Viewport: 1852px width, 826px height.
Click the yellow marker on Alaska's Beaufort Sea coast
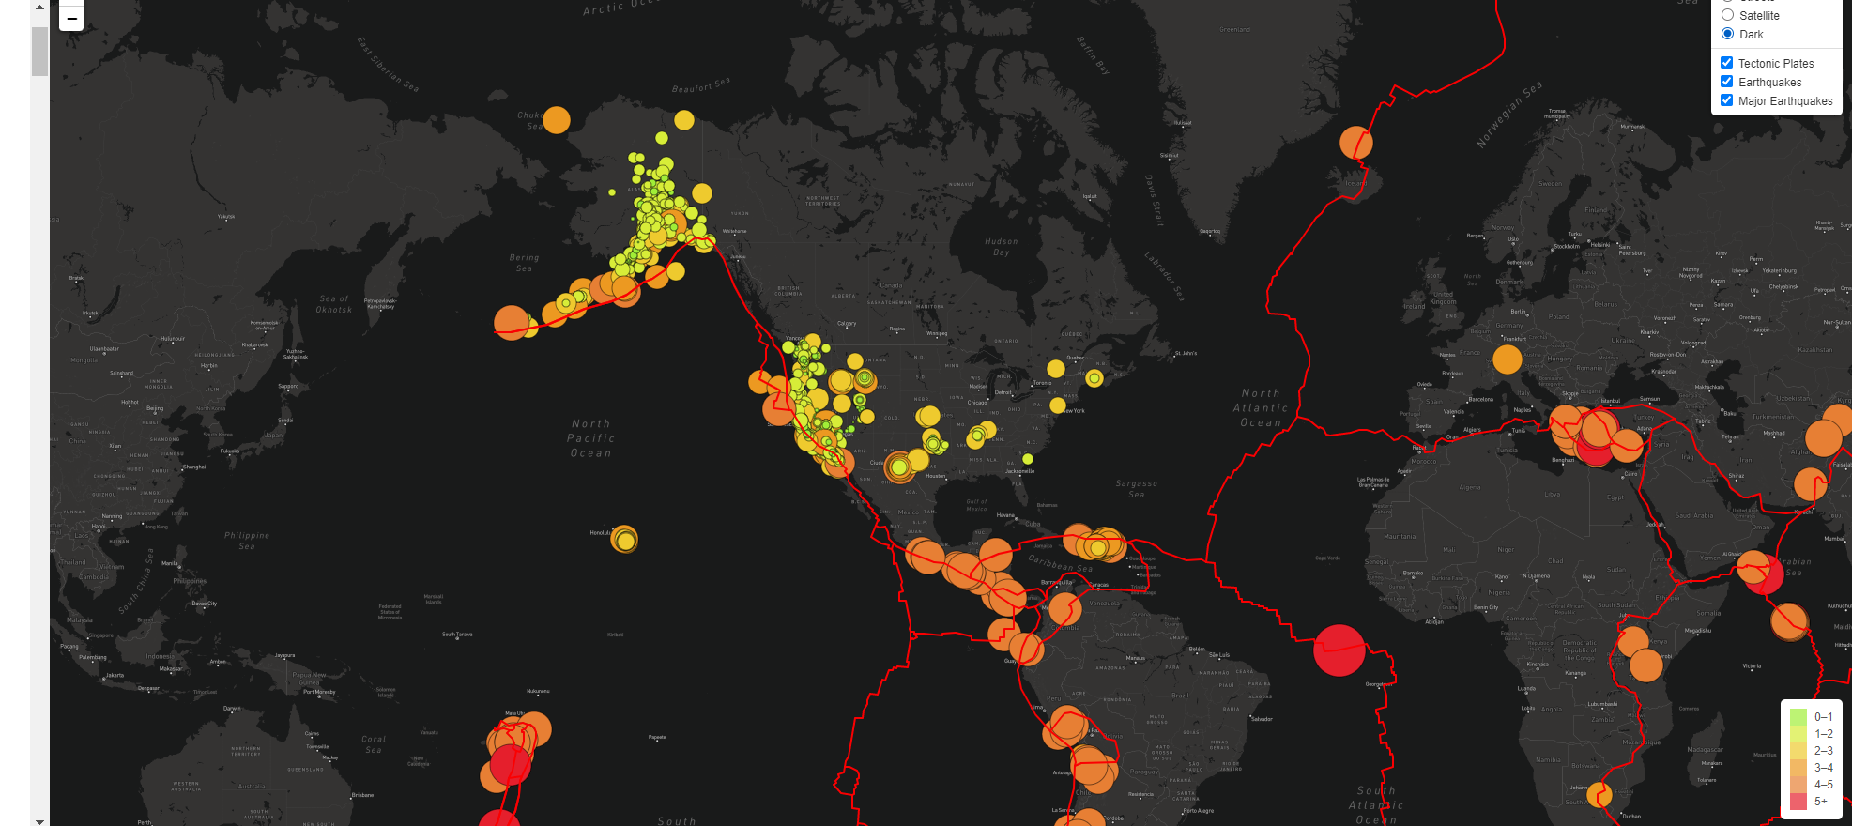pyautogui.click(x=684, y=120)
